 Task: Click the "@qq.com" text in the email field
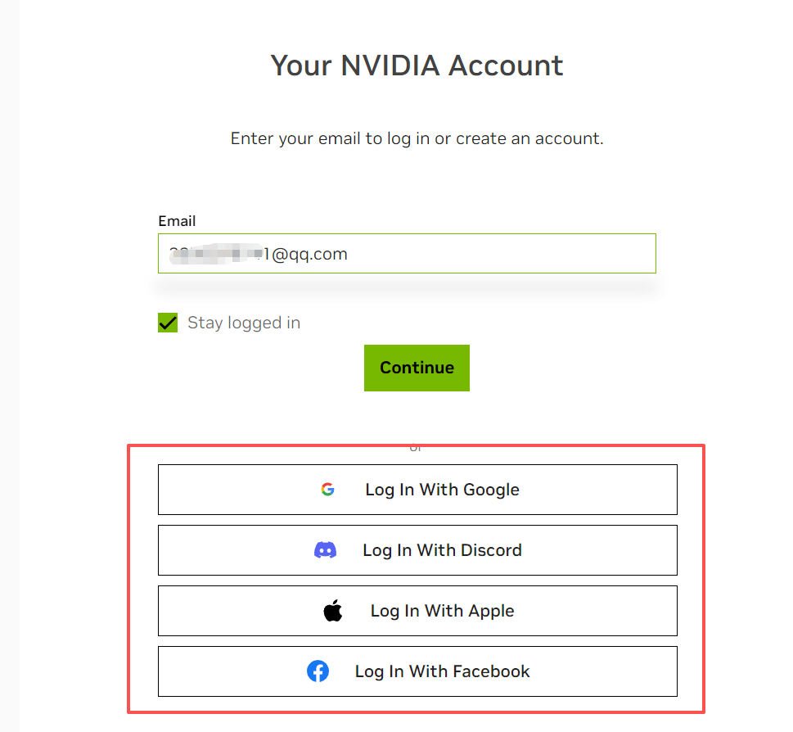309,255
